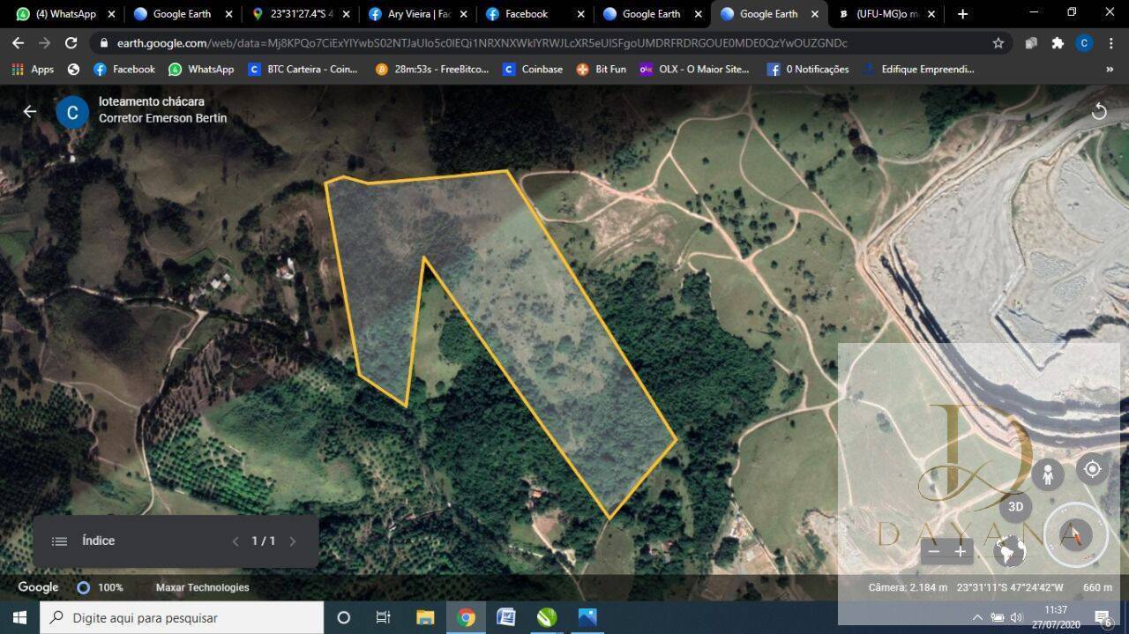This screenshot has height=634, width=1129.
Task: Open the Chrome three-dot menu
Action: click(1111, 42)
